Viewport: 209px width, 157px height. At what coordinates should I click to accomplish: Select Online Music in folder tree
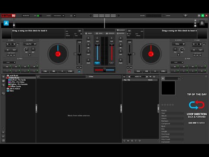pos(14,78)
